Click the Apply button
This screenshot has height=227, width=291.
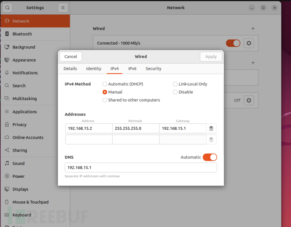(211, 56)
